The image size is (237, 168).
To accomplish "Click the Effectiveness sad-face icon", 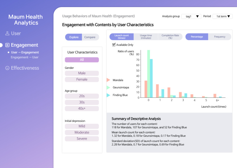I will [7, 68].
